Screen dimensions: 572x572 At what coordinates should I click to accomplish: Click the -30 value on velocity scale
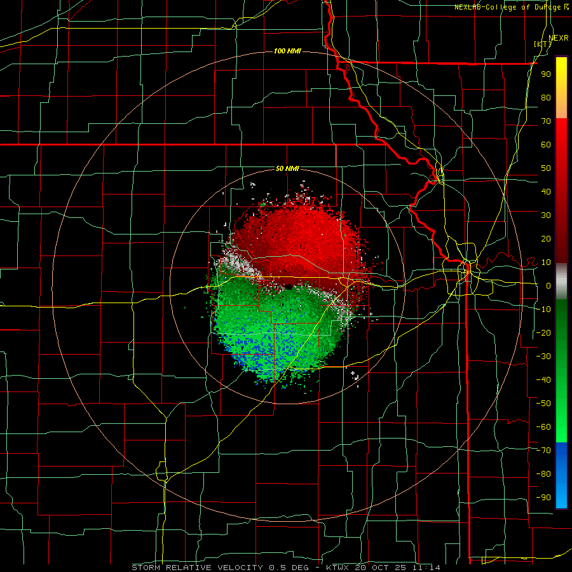click(x=543, y=356)
